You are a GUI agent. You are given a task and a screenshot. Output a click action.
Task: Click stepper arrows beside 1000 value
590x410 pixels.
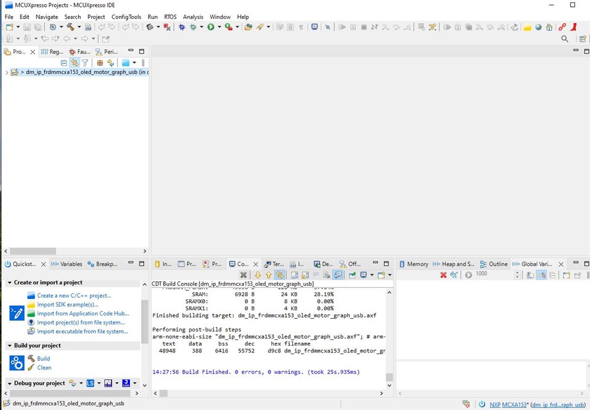[x=517, y=275]
